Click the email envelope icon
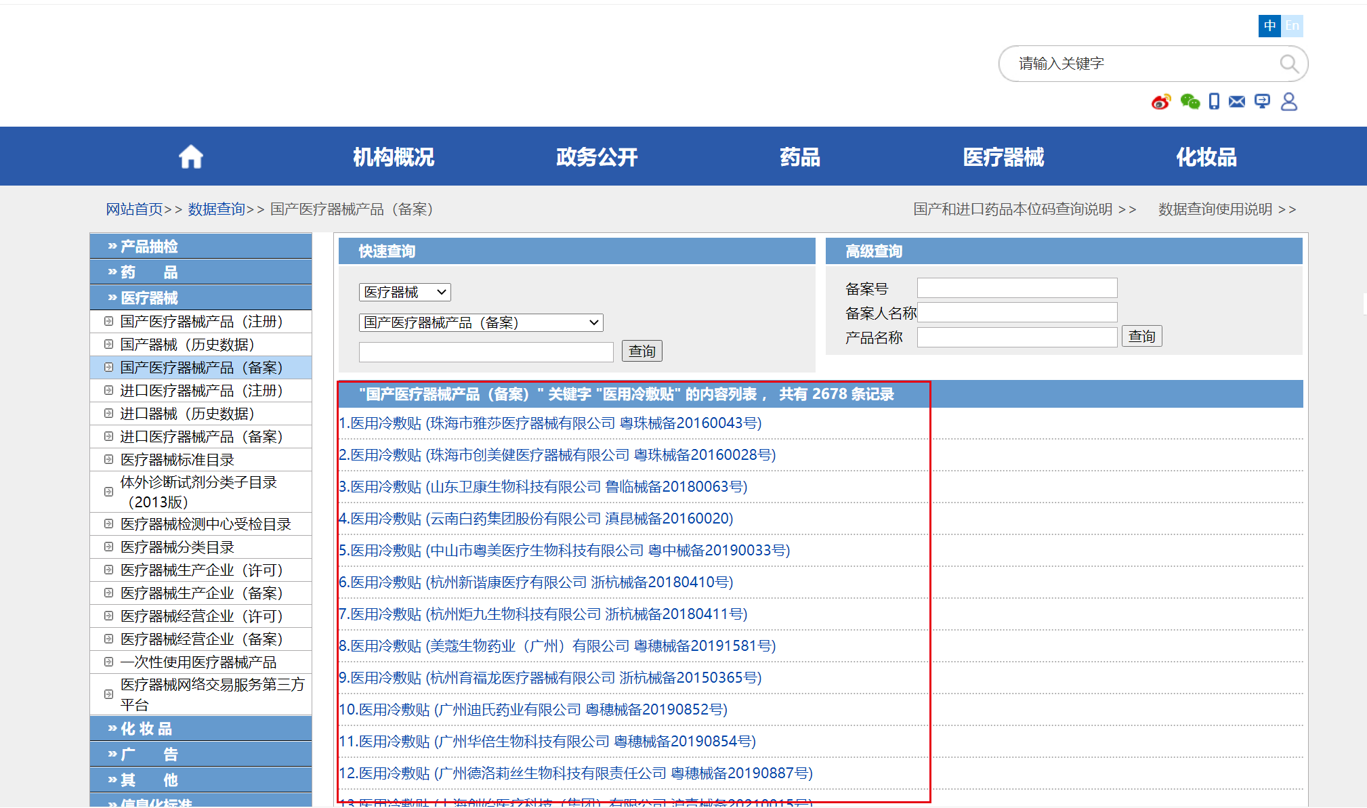The image size is (1367, 808). click(x=1237, y=102)
